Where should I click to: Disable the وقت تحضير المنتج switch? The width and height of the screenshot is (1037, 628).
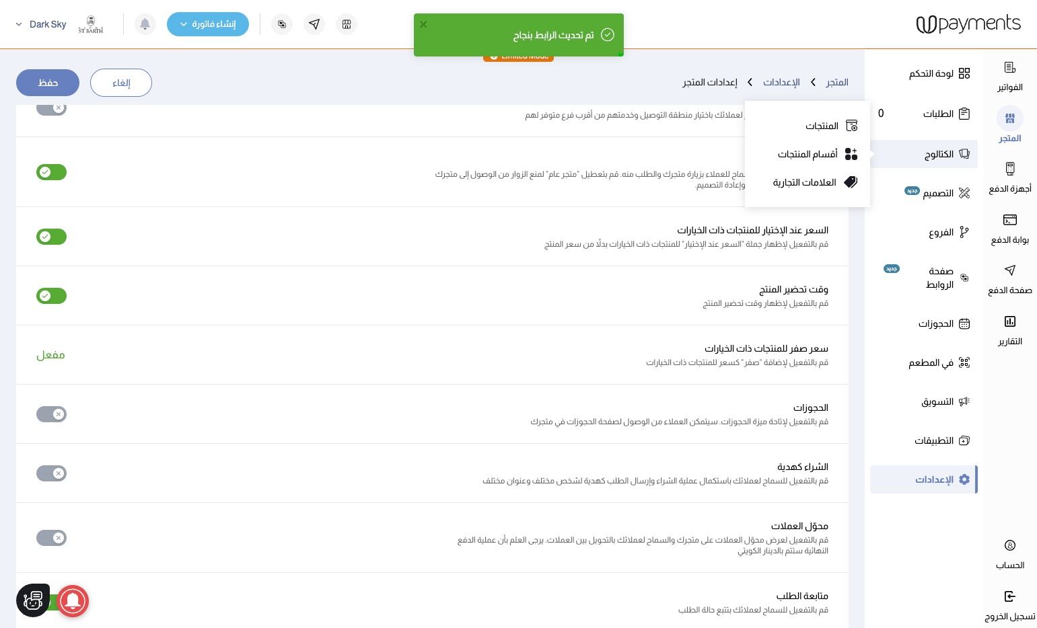[x=51, y=296]
